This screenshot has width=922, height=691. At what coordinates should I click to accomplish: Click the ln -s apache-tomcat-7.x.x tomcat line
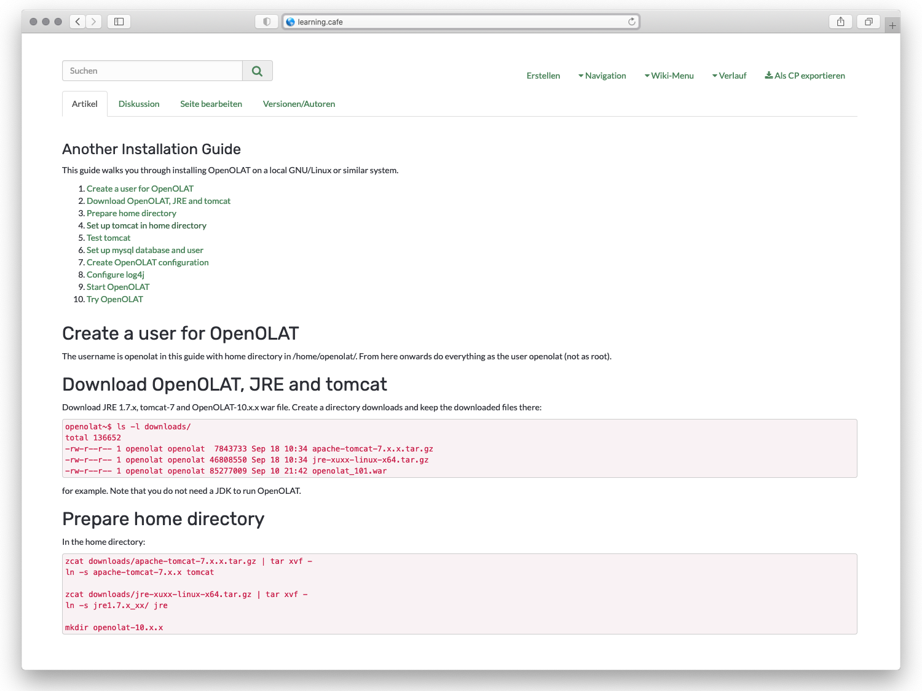coord(140,572)
